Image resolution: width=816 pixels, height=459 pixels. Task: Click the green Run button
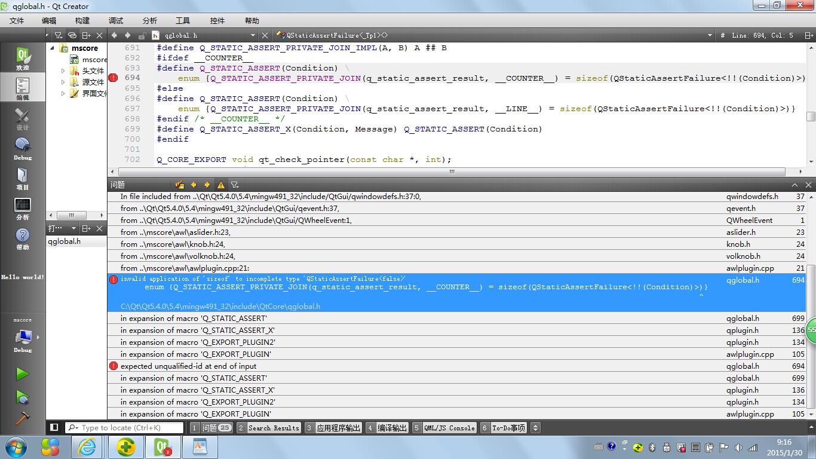click(22, 374)
